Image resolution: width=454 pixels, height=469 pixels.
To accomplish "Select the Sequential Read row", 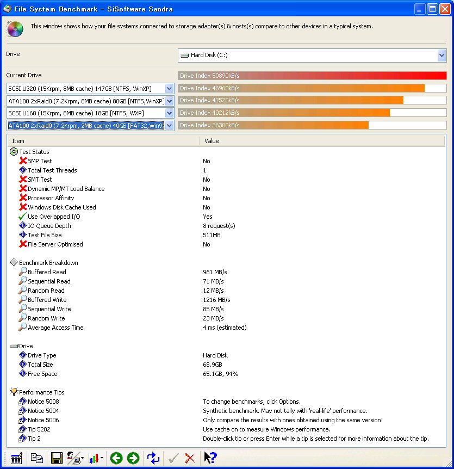I will coord(226,281).
